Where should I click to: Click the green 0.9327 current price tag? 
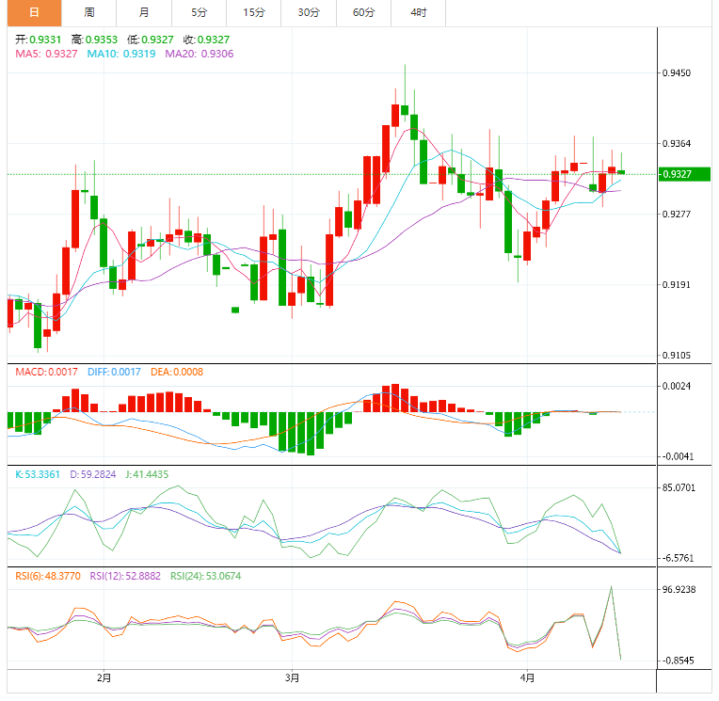[x=684, y=174]
